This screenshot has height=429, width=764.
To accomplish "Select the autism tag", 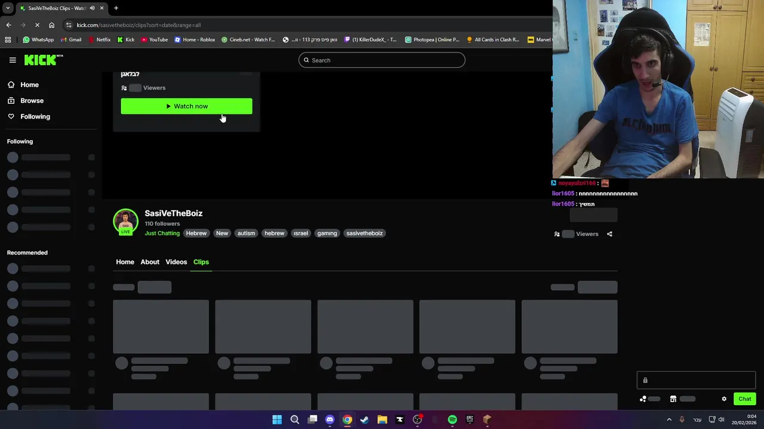I will pos(246,233).
